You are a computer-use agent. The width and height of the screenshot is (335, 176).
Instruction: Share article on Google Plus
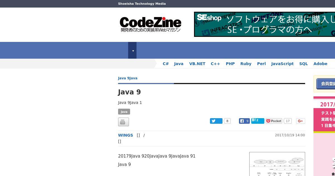point(300,121)
